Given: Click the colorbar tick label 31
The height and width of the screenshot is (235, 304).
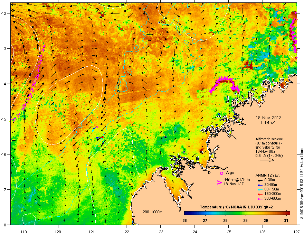Looking at the screenshot, I should click(x=286, y=220).
